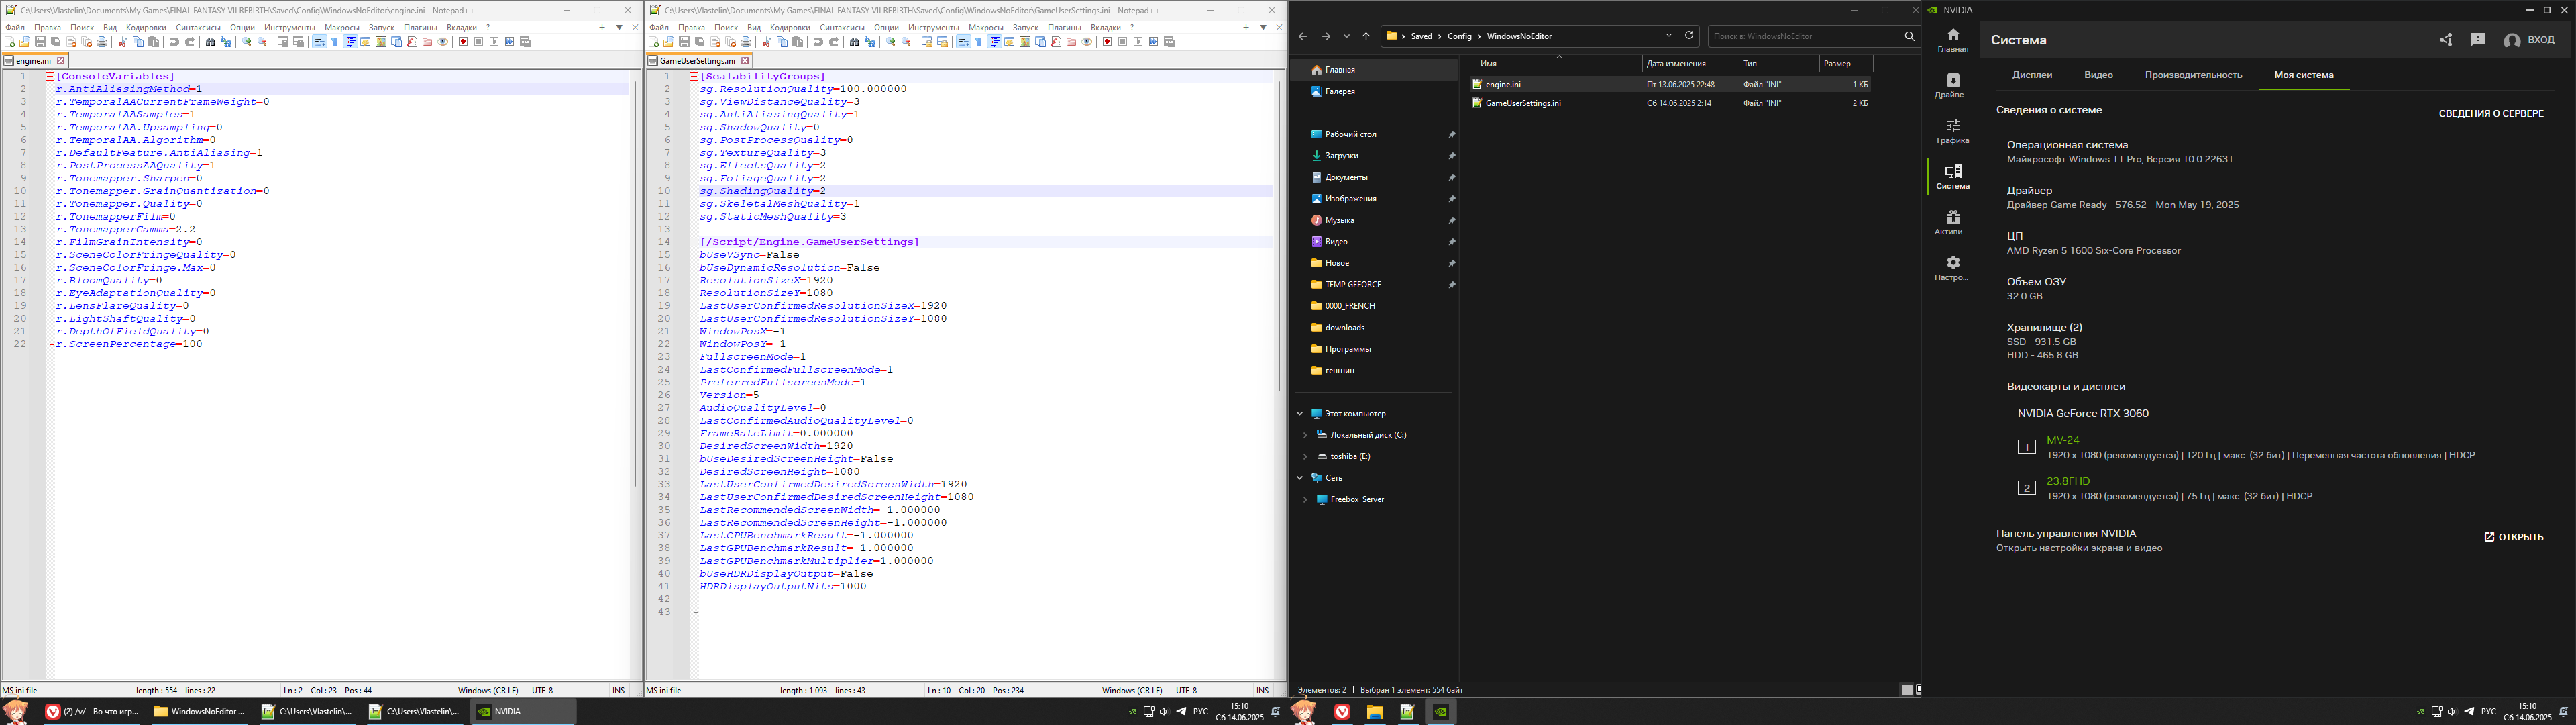Collapse Этот компьютер in Explorer tree

[x=1300, y=414]
